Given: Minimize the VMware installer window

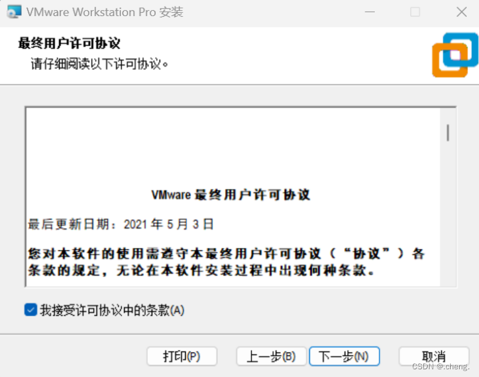Looking at the screenshot, I should [x=370, y=12].
